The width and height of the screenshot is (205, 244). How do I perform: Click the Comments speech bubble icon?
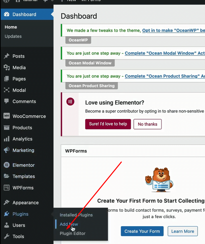coord(7,101)
